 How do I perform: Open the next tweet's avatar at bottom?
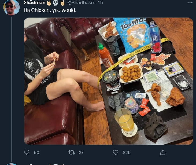(x=12, y=164)
